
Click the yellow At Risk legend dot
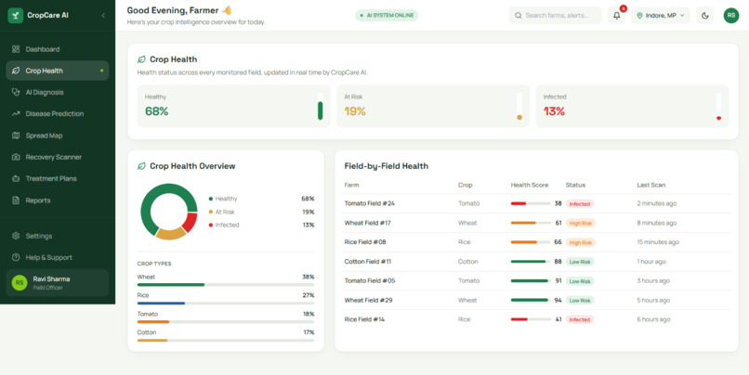211,212
